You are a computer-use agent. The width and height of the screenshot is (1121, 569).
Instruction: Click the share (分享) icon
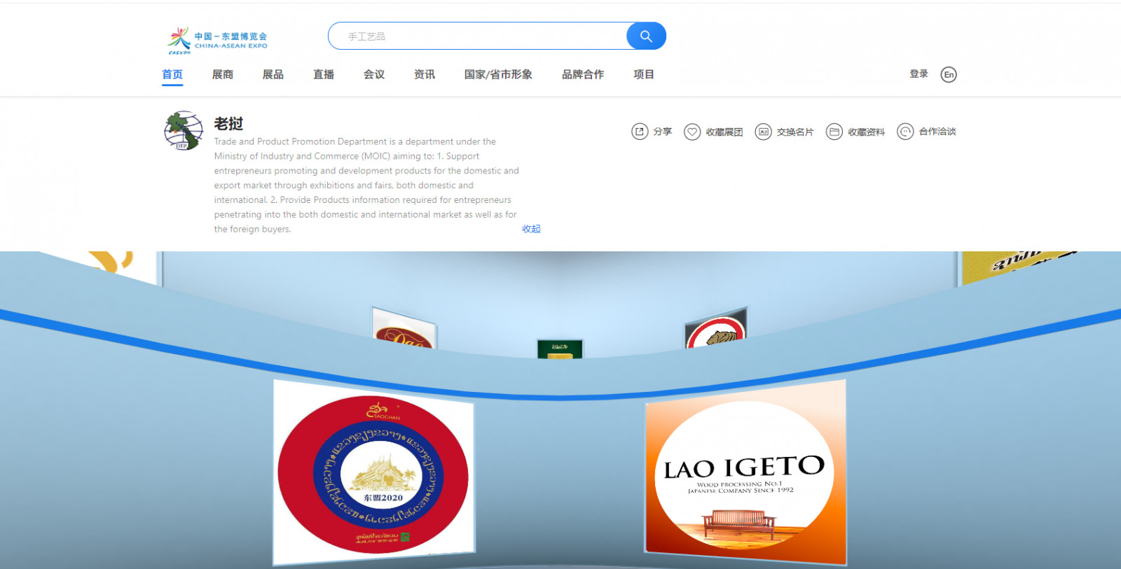[640, 132]
